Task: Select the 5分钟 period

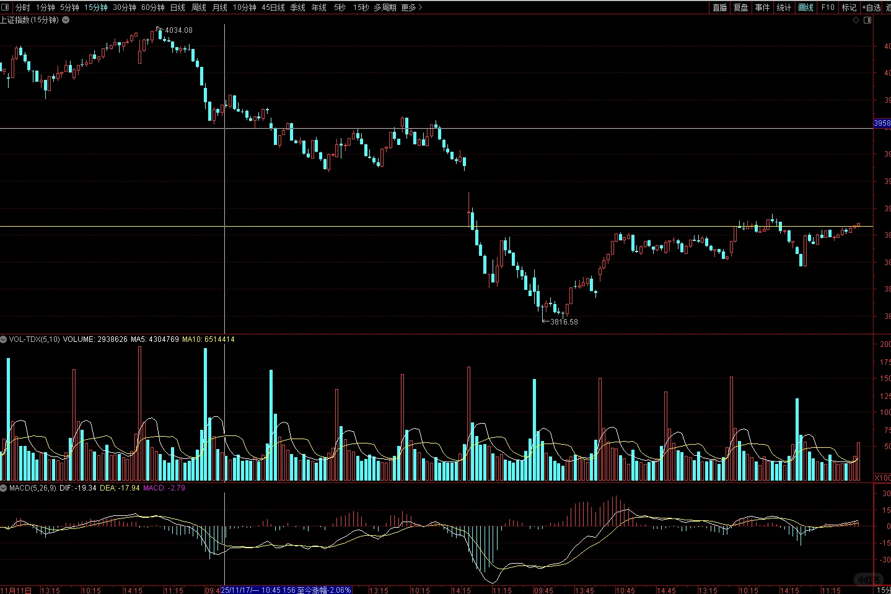Action: point(69,7)
